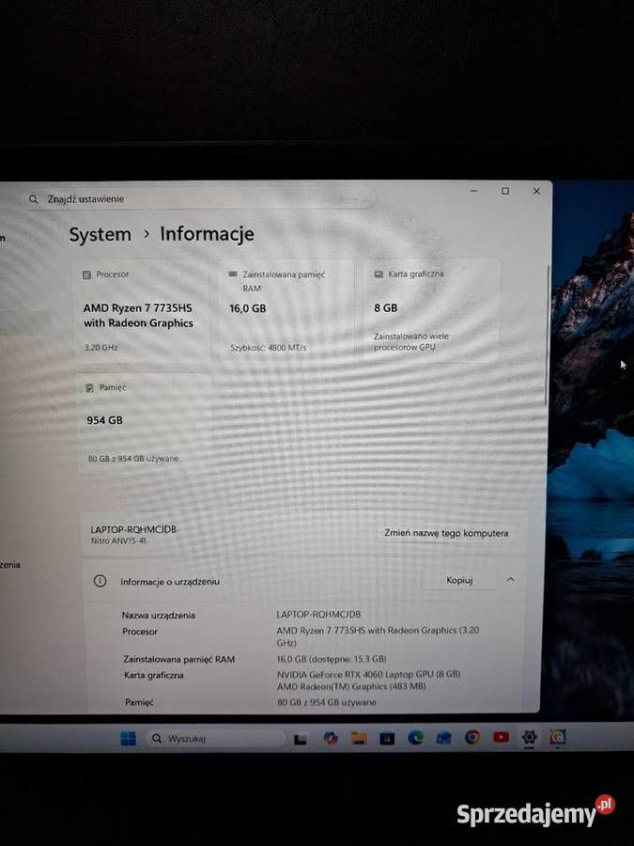
Task: Minimize the Settings window
Action: pos(474,191)
